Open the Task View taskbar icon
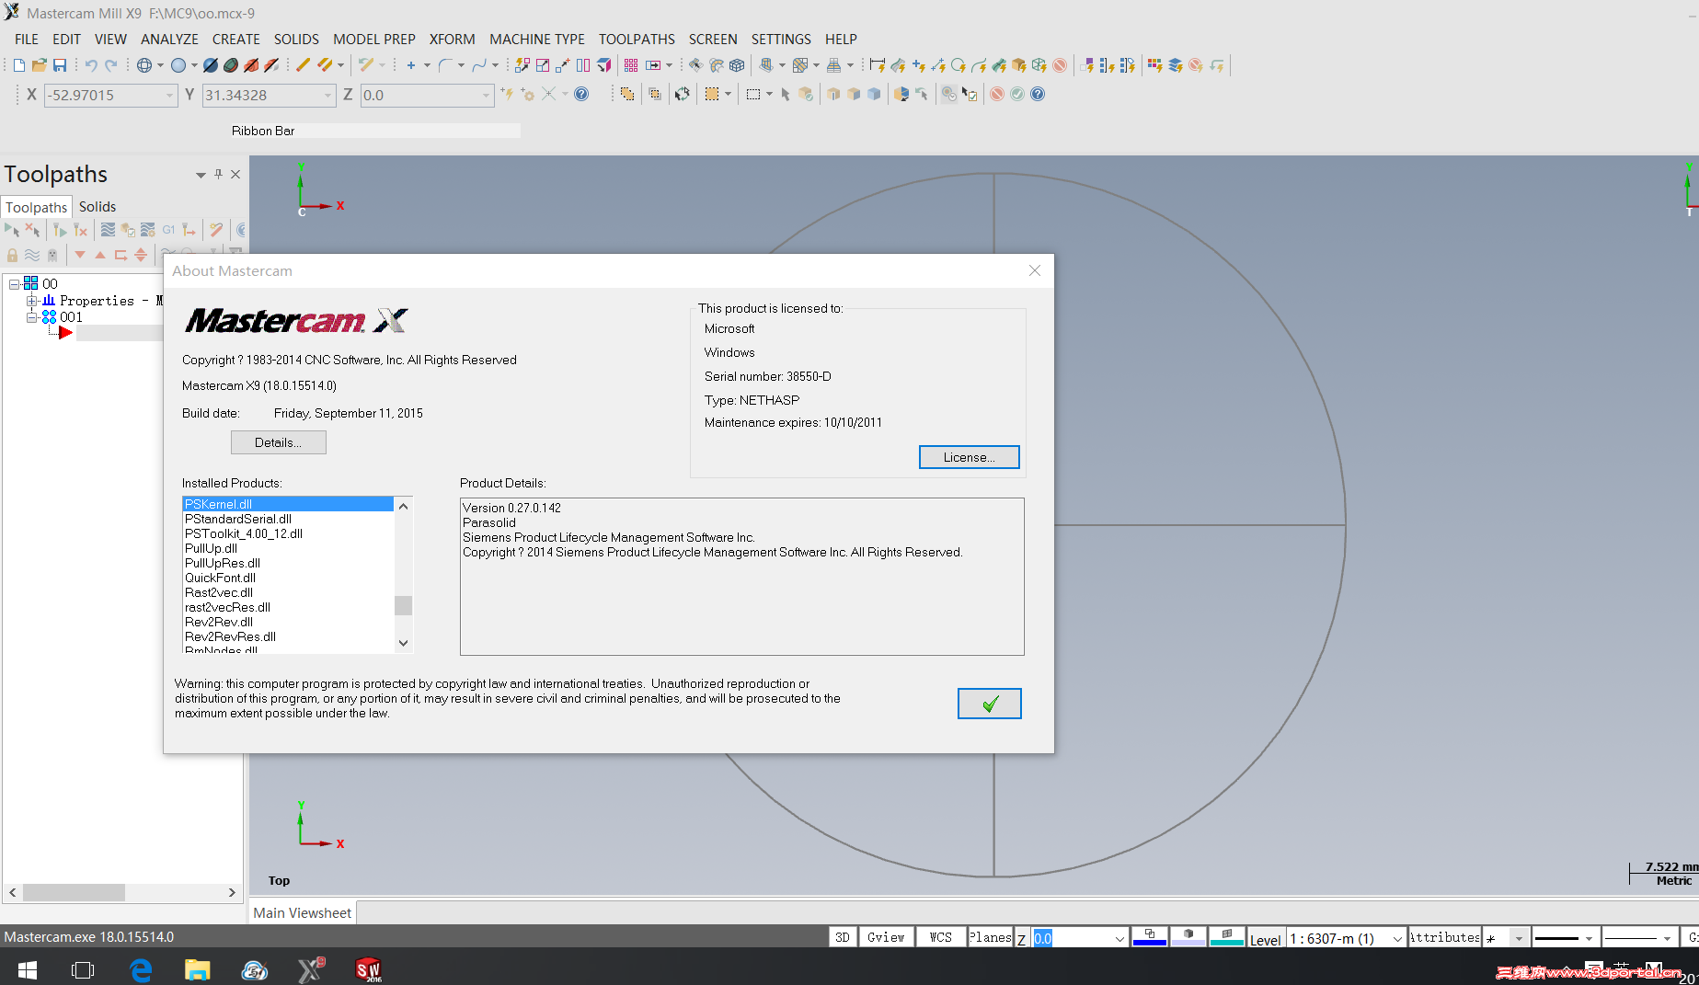This screenshot has width=1699, height=985. (x=83, y=969)
